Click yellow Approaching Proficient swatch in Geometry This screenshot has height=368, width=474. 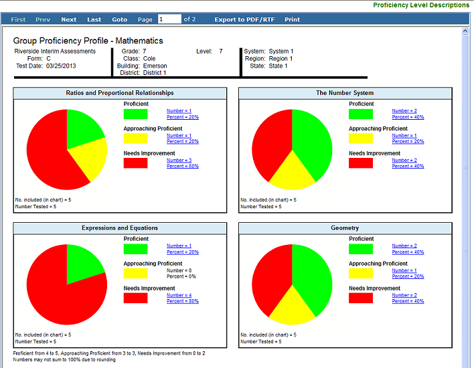click(x=361, y=274)
